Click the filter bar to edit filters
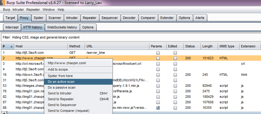 coord(131,38)
